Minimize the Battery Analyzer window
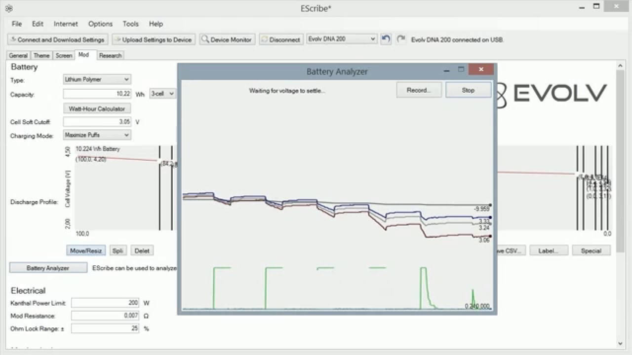Screen dimensions: 632x355 click(x=447, y=70)
